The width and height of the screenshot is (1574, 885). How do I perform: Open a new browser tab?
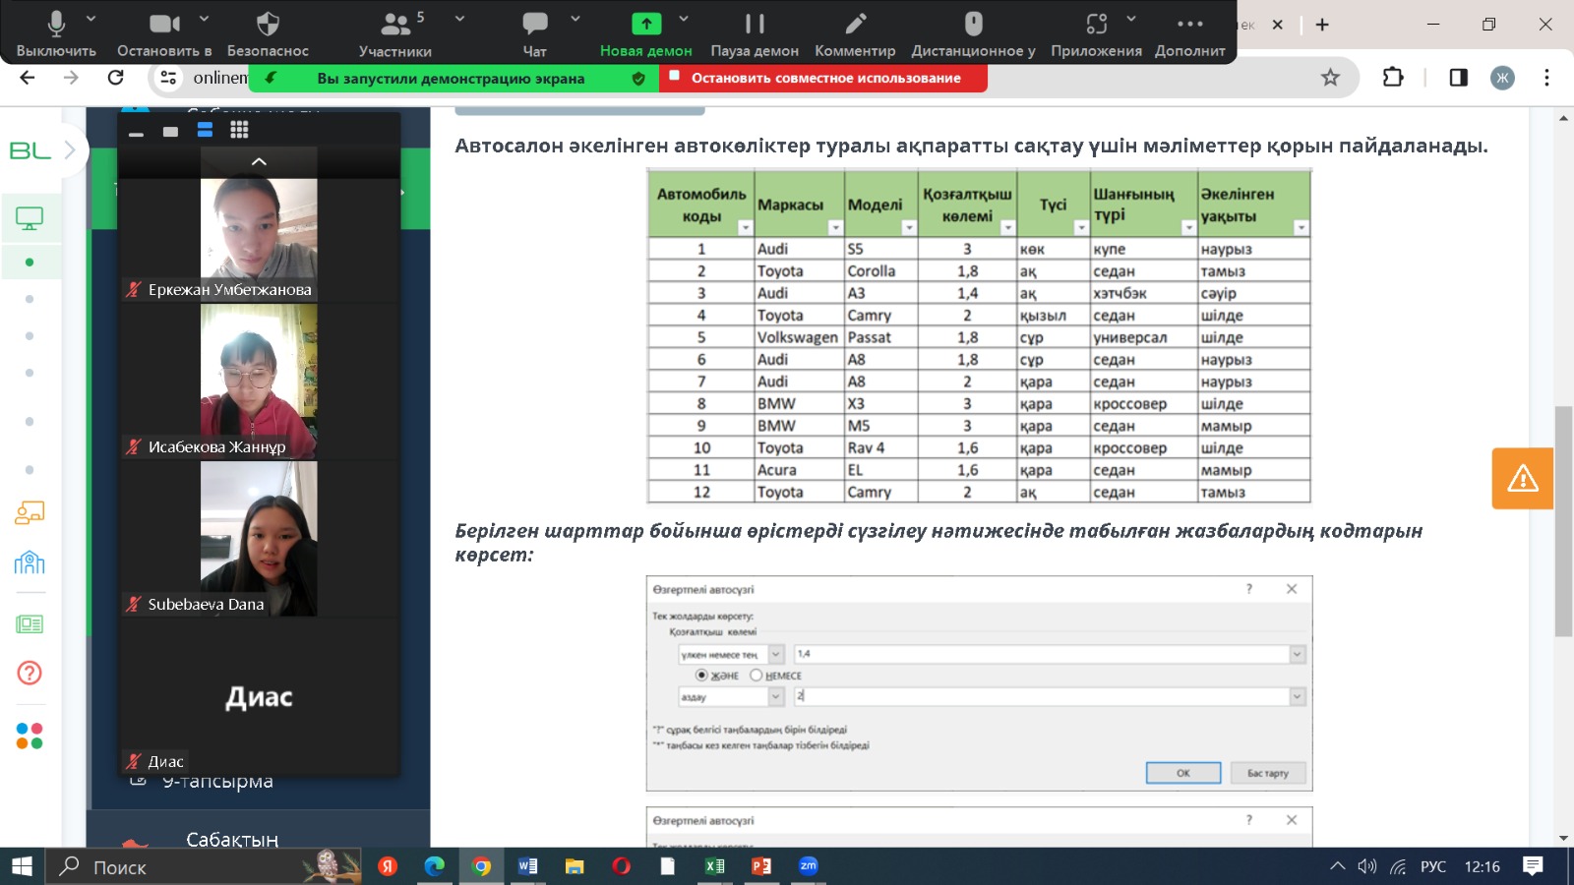(x=1322, y=25)
